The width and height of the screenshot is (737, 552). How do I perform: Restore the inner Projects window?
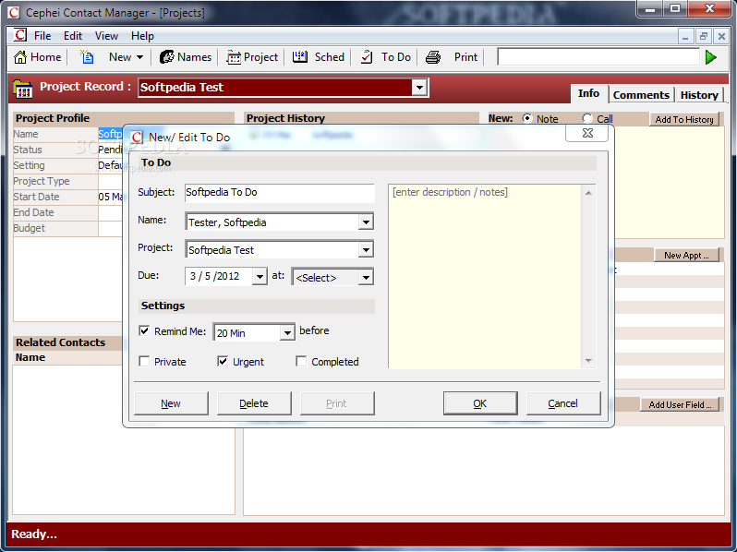click(x=704, y=36)
